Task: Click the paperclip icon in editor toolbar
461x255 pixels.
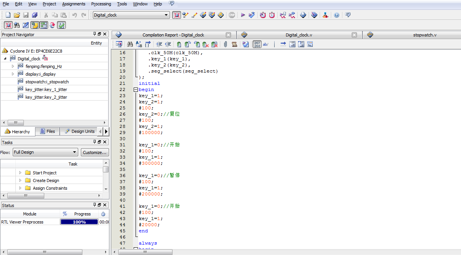Action: click(x=225, y=44)
